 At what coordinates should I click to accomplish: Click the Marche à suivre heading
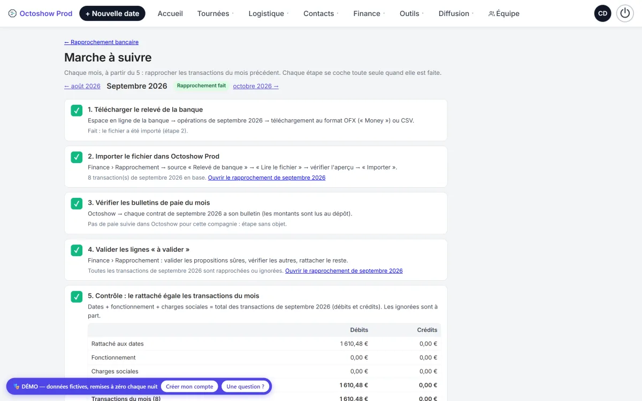(108, 57)
